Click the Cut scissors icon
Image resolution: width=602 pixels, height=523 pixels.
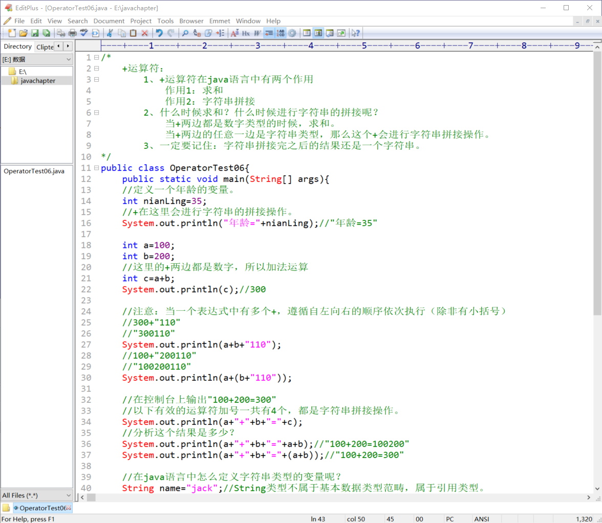[x=110, y=33]
